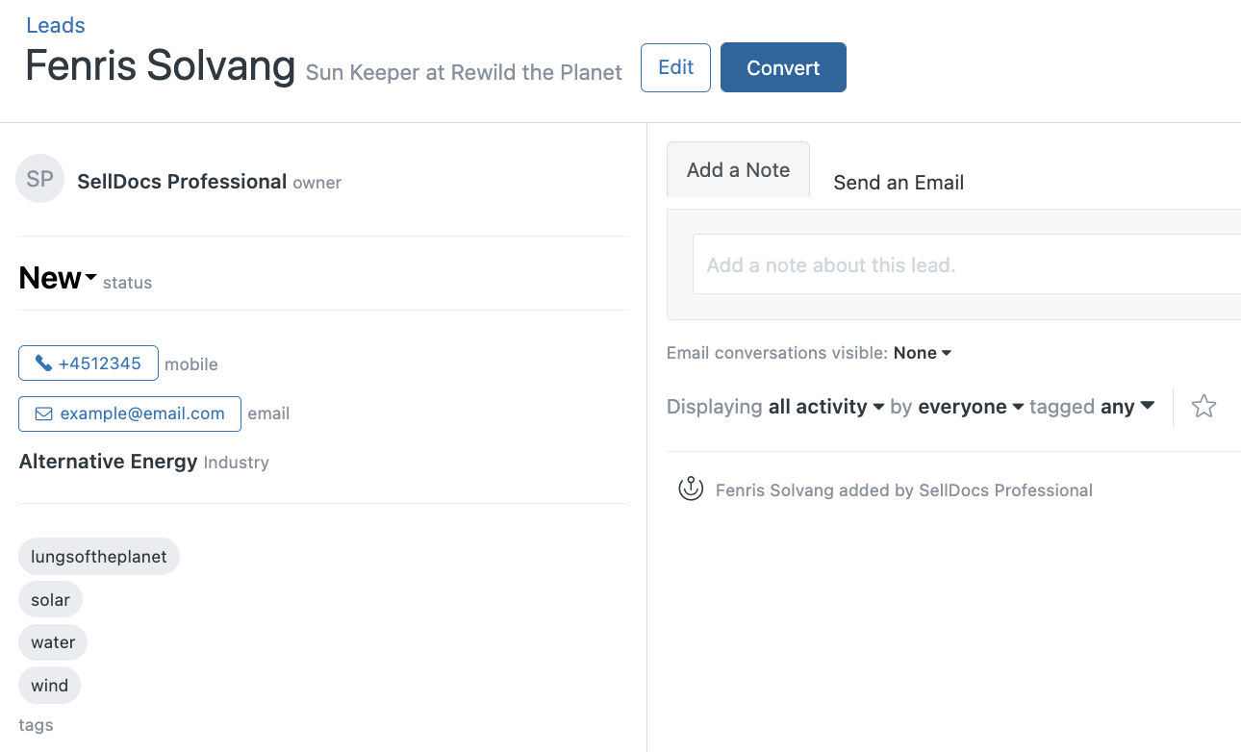Email example@email.com

click(130, 414)
